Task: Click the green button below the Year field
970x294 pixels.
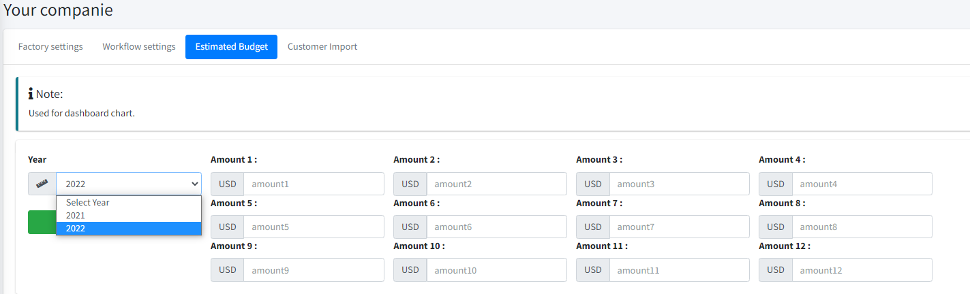Action: pyautogui.click(x=42, y=223)
